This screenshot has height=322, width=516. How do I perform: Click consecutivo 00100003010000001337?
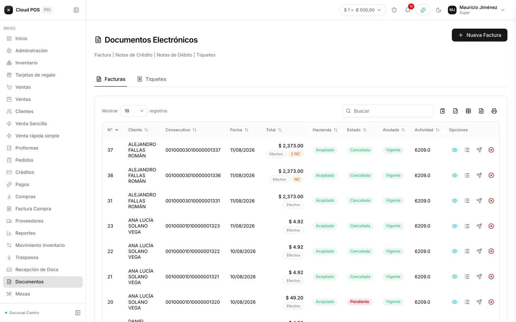193,150
